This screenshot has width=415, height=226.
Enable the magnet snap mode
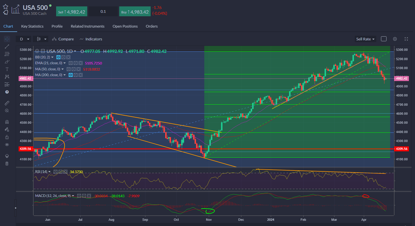click(x=7, y=122)
